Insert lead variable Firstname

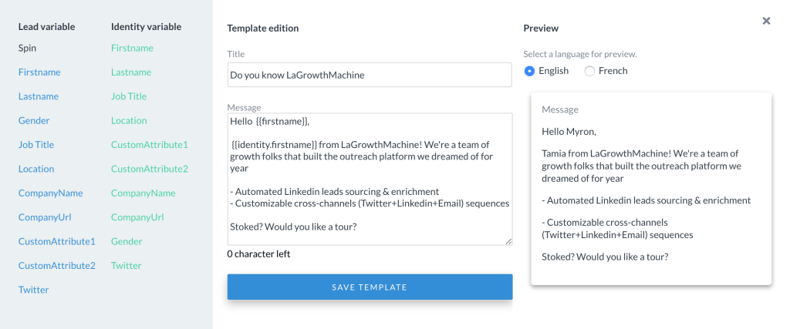click(39, 72)
